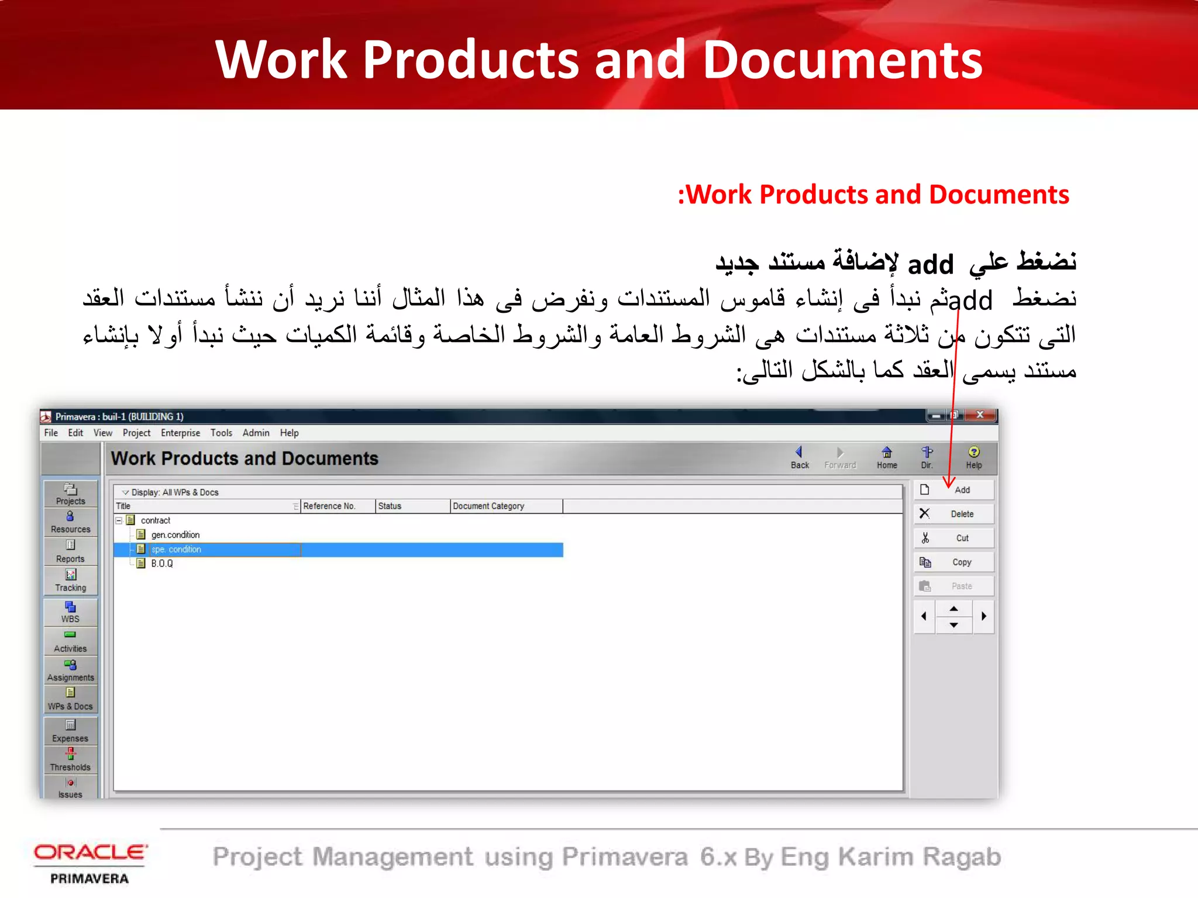Open the Enterprise menu
Image resolution: width=1198 pixels, height=898 pixels.
click(180, 433)
